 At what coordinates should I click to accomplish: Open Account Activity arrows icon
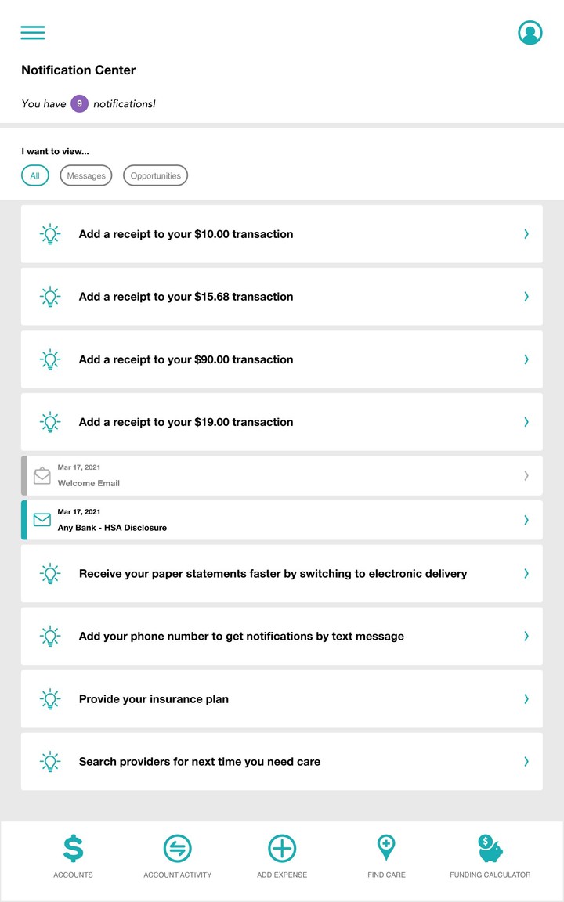coord(178,849)
